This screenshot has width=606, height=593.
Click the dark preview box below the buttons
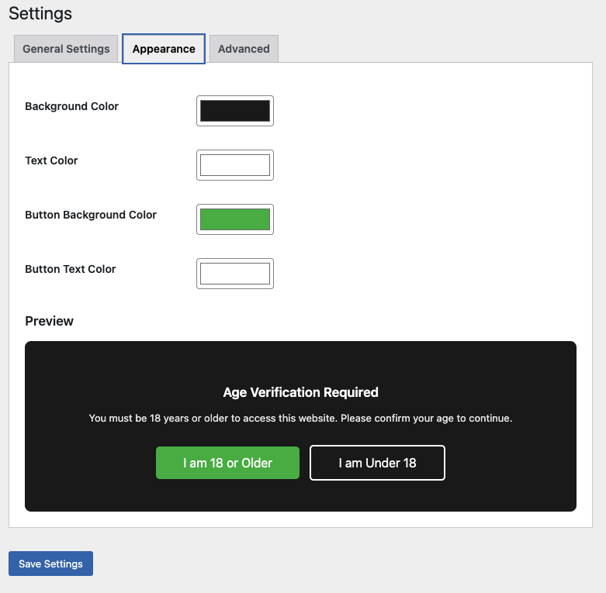[300, 496]
